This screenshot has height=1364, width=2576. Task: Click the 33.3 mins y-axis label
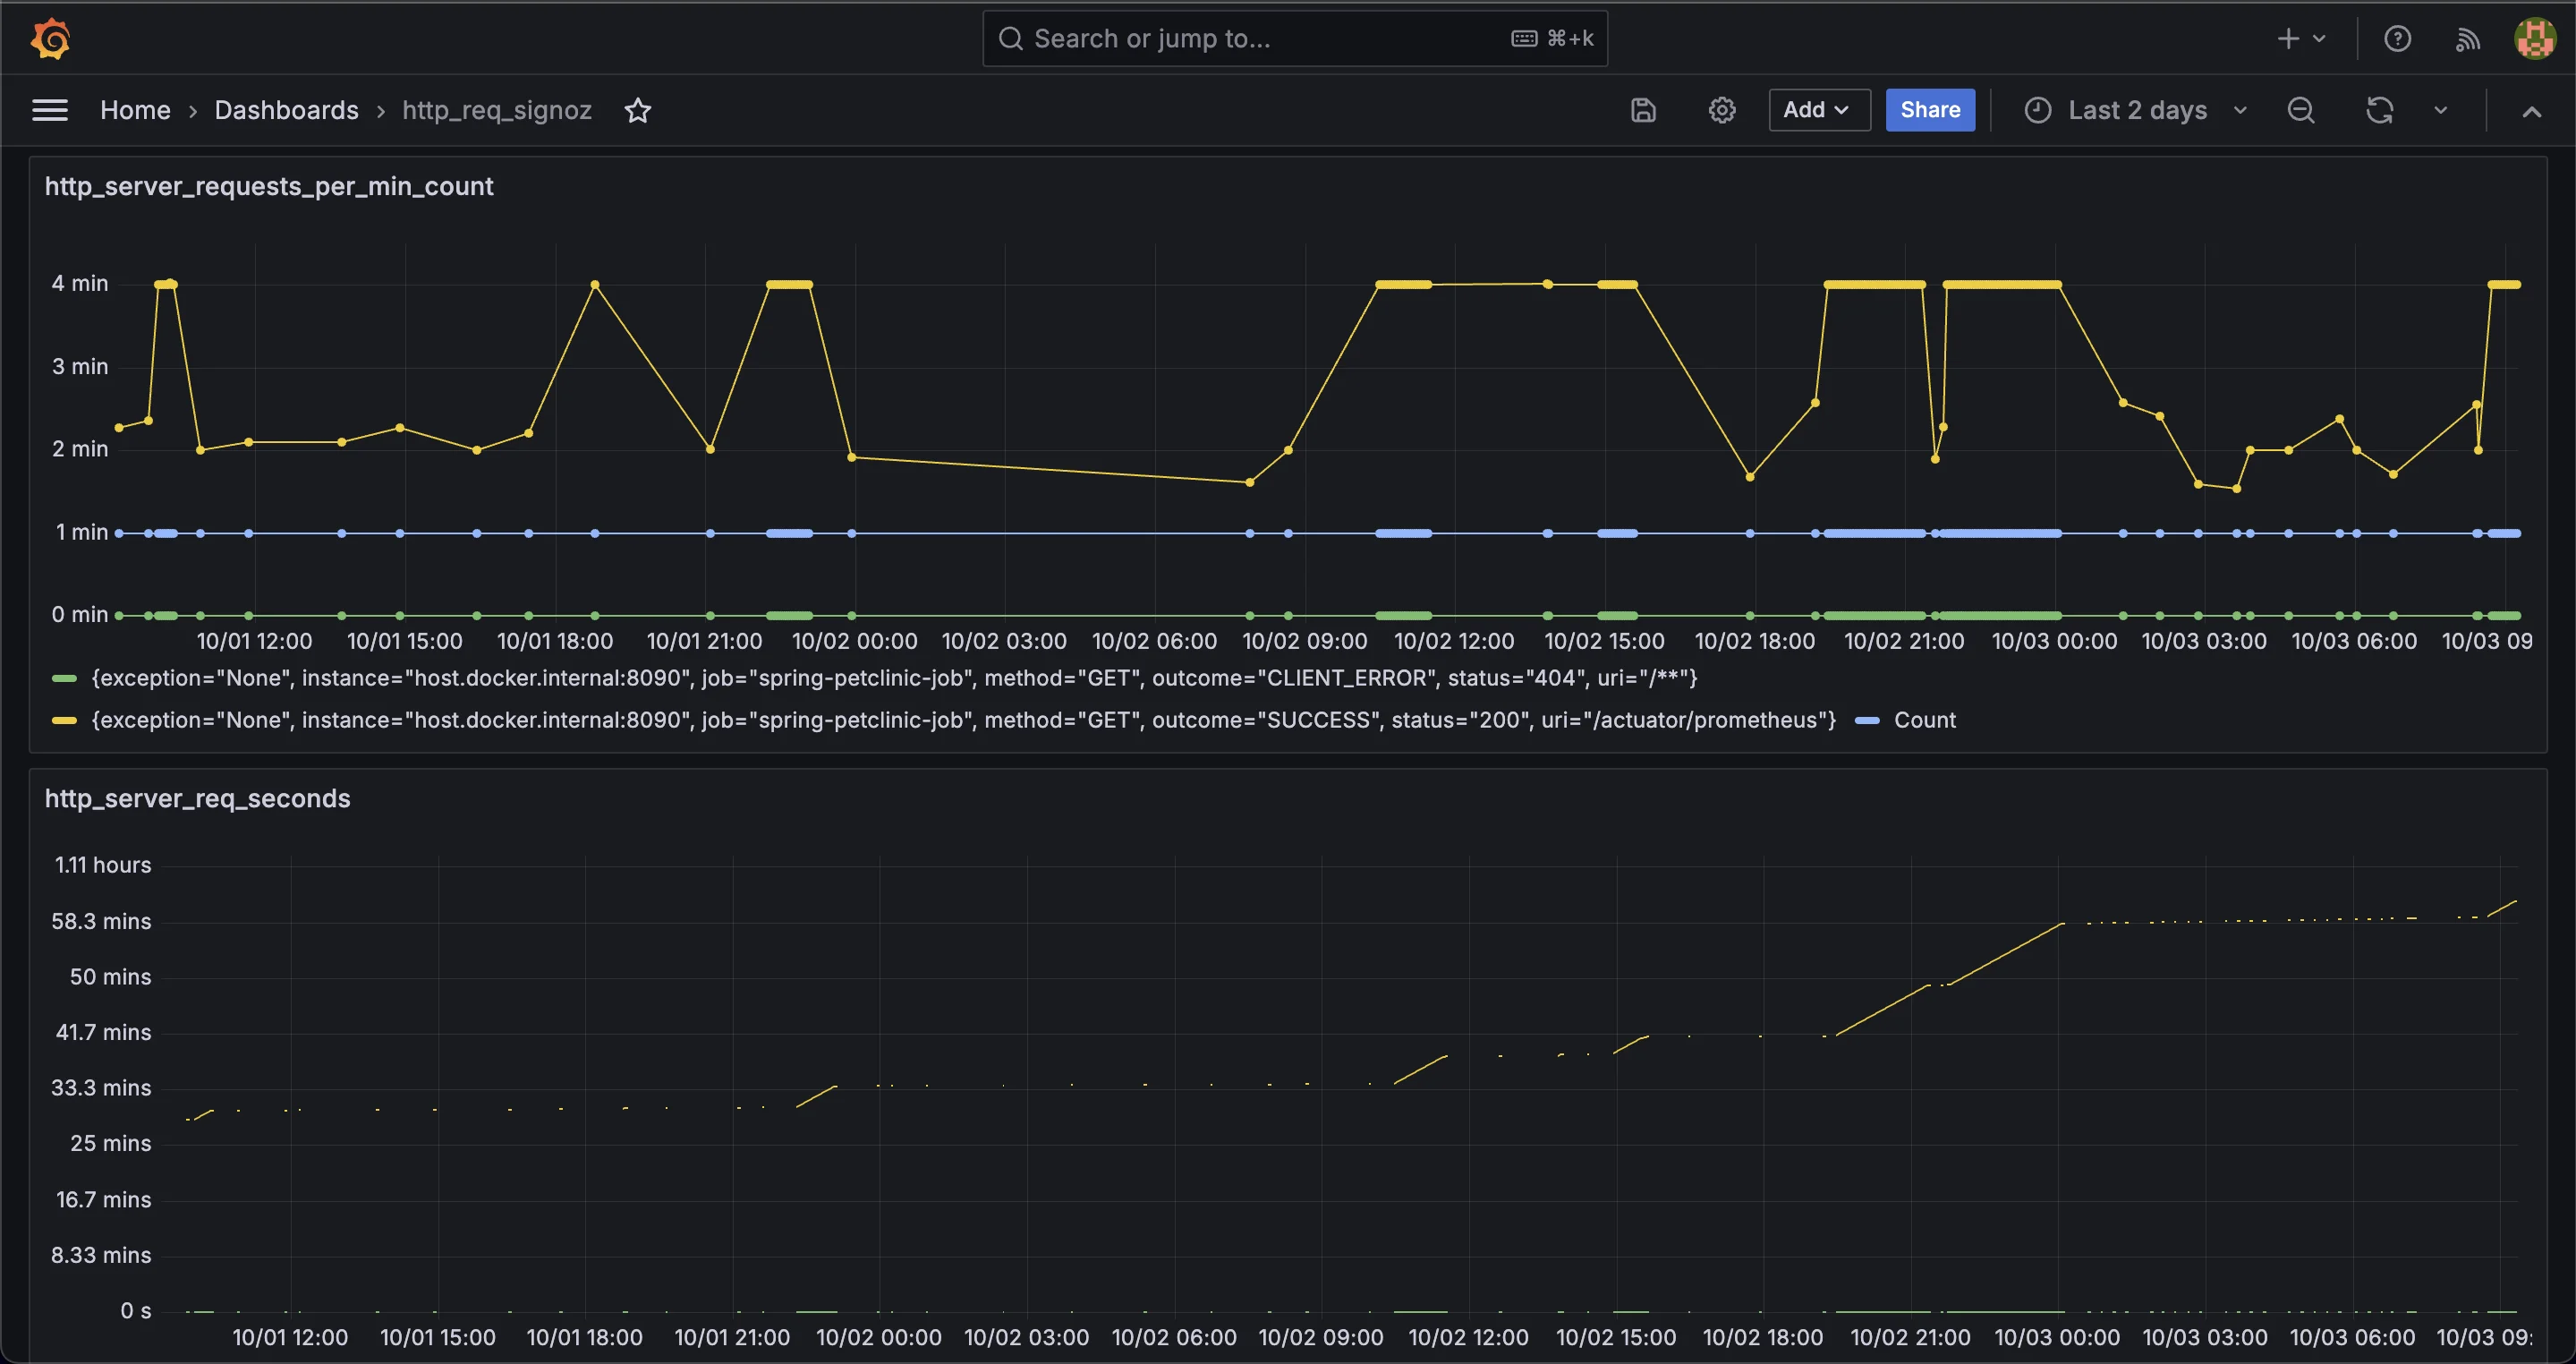click(101, 1087)
